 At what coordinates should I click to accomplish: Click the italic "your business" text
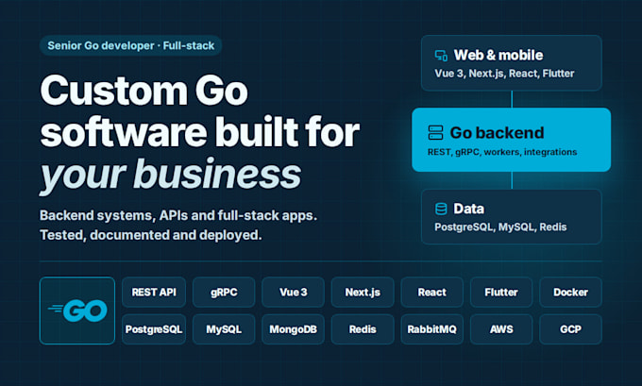(170, 176)
